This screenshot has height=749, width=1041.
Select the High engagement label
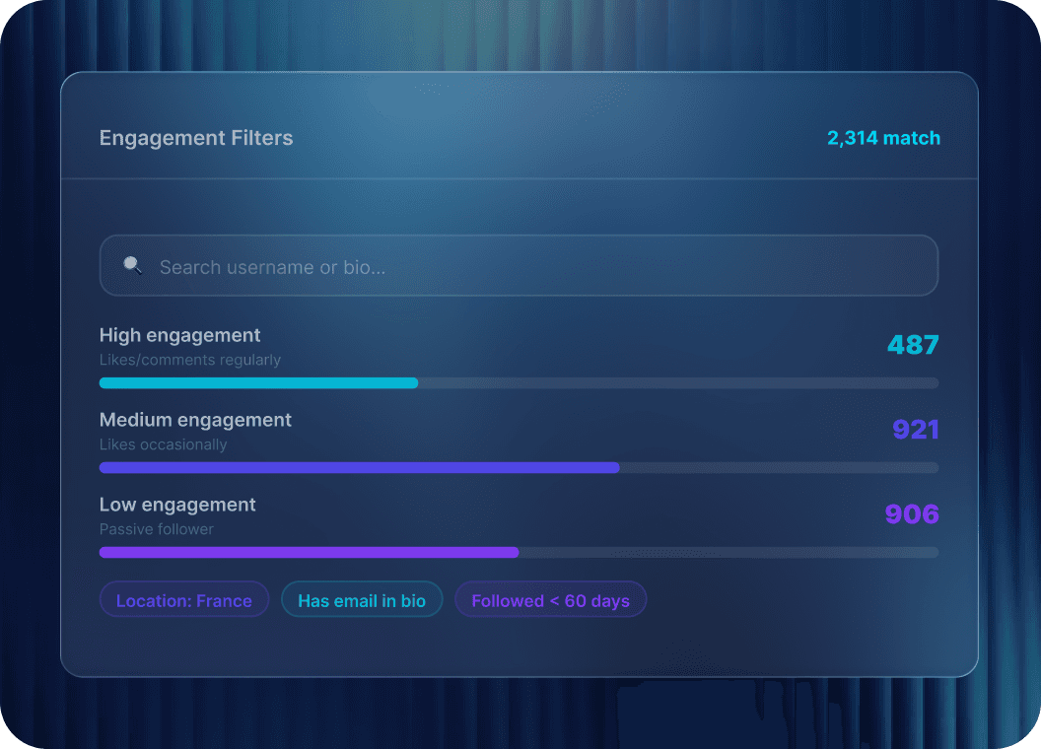(180, 335)
